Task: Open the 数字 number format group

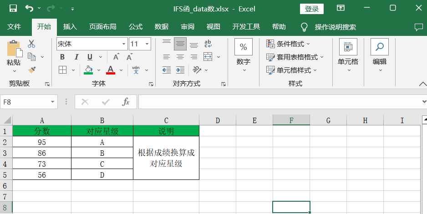Action: (x=244, y=55)
